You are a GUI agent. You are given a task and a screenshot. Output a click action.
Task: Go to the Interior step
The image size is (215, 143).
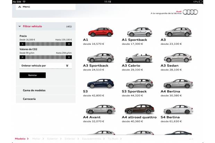[x=71, y=139]
